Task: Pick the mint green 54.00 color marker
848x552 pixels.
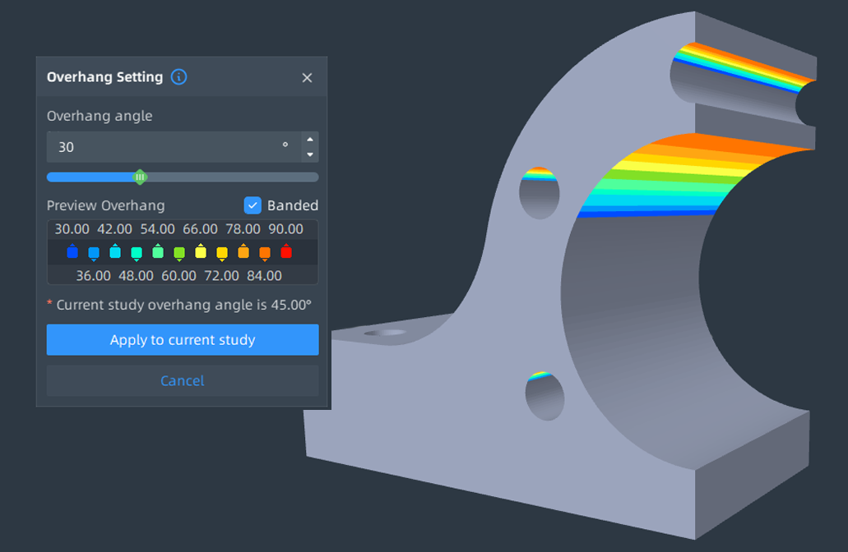Action: [158, 252]
